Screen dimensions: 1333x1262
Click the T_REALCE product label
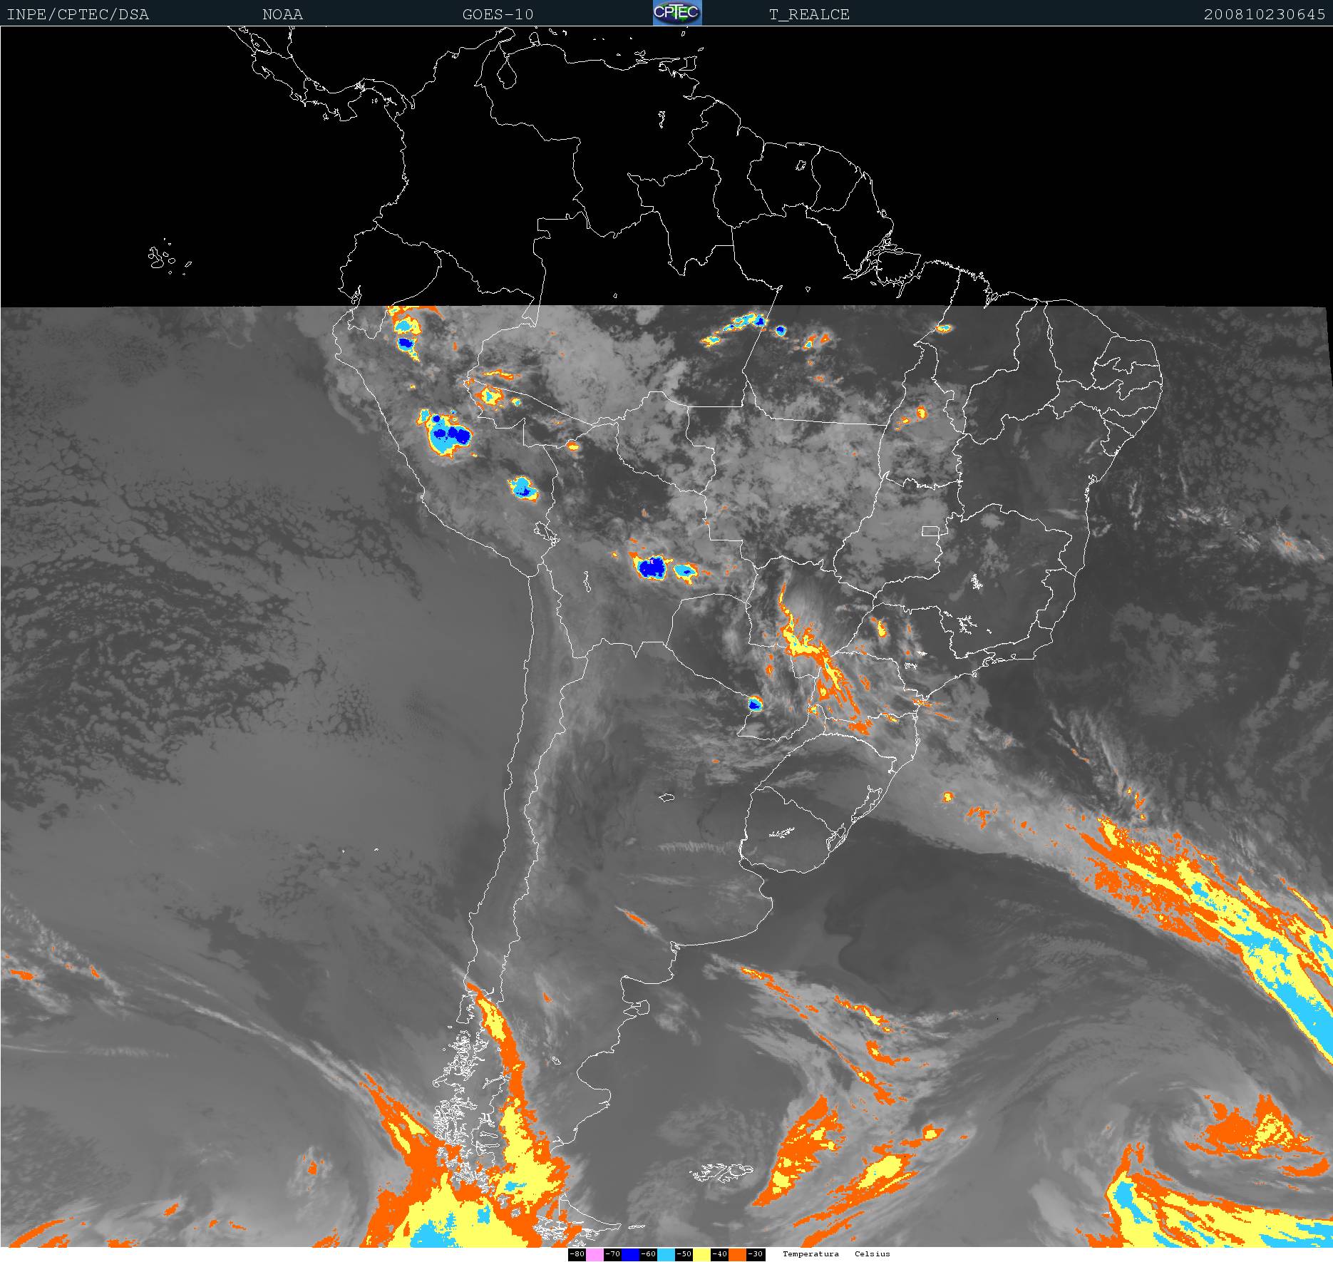click(x=809, y=14)
